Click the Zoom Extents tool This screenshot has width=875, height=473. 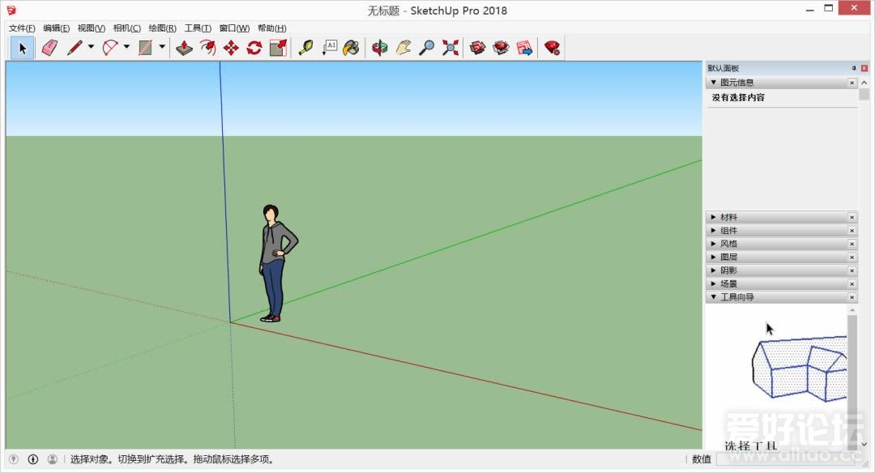tap(450, 48)
